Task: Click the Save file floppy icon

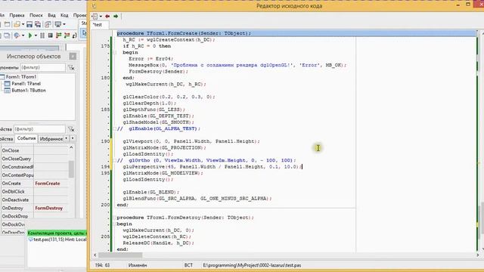Action: pos(29,24)
